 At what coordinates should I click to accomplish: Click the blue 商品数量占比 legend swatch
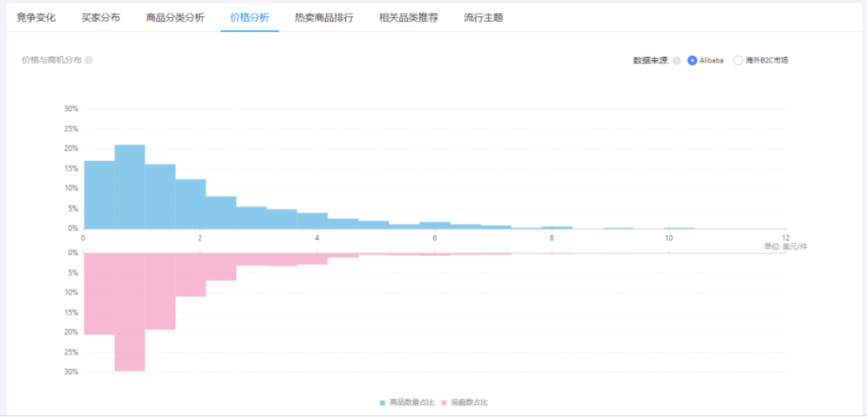383,403
